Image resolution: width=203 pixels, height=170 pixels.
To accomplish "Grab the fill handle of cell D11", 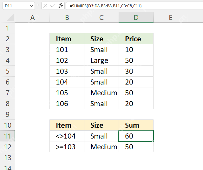I will click(153, 141).
